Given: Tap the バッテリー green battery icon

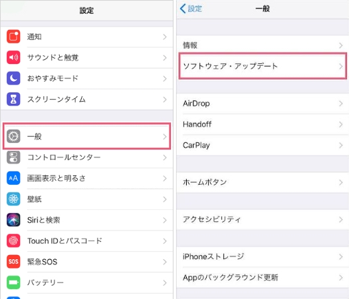Looking at the screenshot, I should click(x=13, y=282).
